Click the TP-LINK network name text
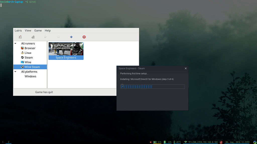 (203, 142)
